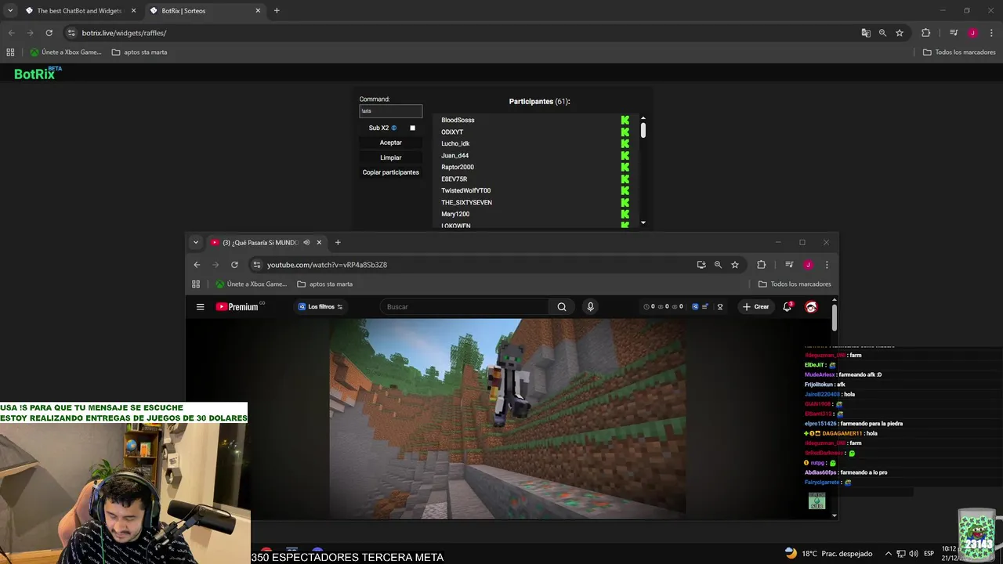Go back in the BotRix browser window
The image size is (1003, 564).
(x=11, y=33)
